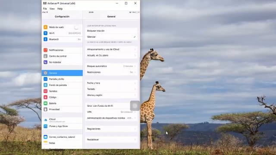Maximize the AirServer window
This screenshot has width=276, height=155.
[126, 3]
